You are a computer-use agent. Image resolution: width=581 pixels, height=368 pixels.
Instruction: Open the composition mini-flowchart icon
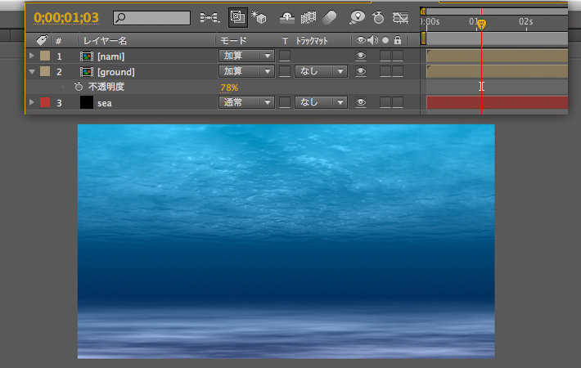[209, 17]
